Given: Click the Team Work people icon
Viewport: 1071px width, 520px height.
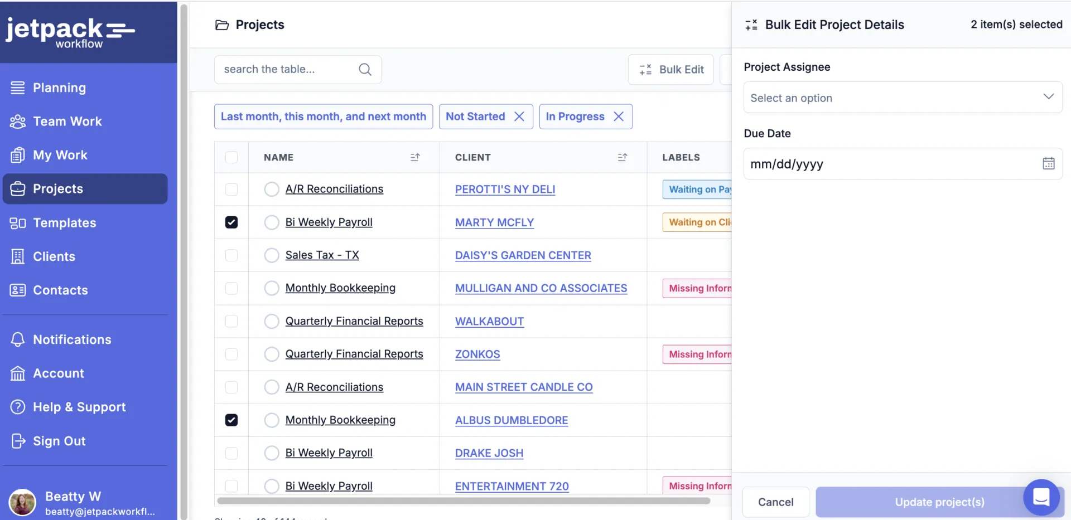Looking at the screenshot, I should pyautogui.click(x=18, y=122).
